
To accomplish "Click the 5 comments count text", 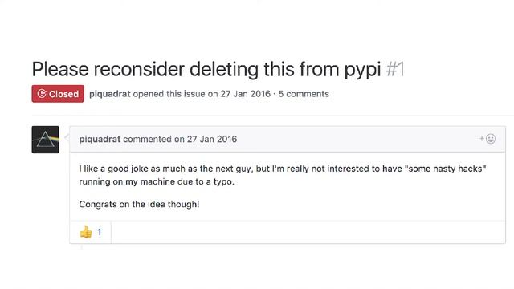I will (304, 94).
